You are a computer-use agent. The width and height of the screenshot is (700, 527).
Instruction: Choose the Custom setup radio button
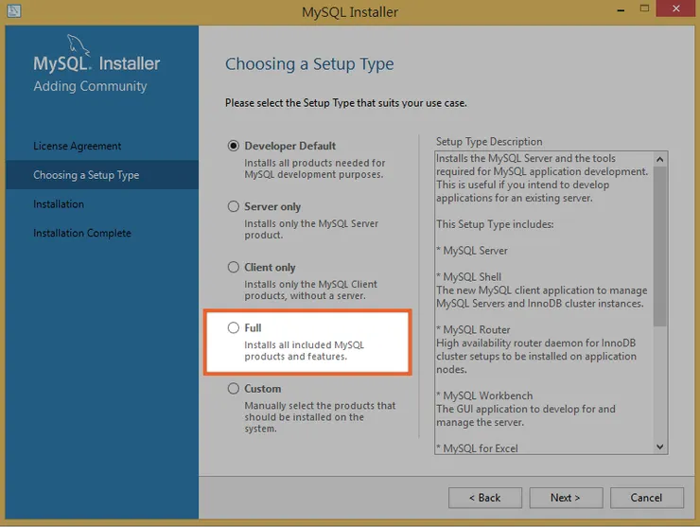click(234, 389)
